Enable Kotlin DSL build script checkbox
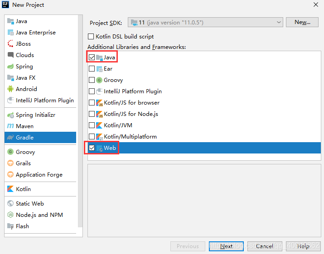 91,37
